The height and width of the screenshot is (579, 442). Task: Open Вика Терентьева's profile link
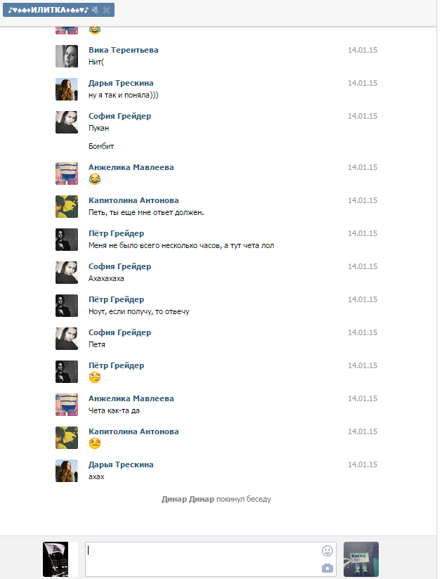tap(124, 50)
